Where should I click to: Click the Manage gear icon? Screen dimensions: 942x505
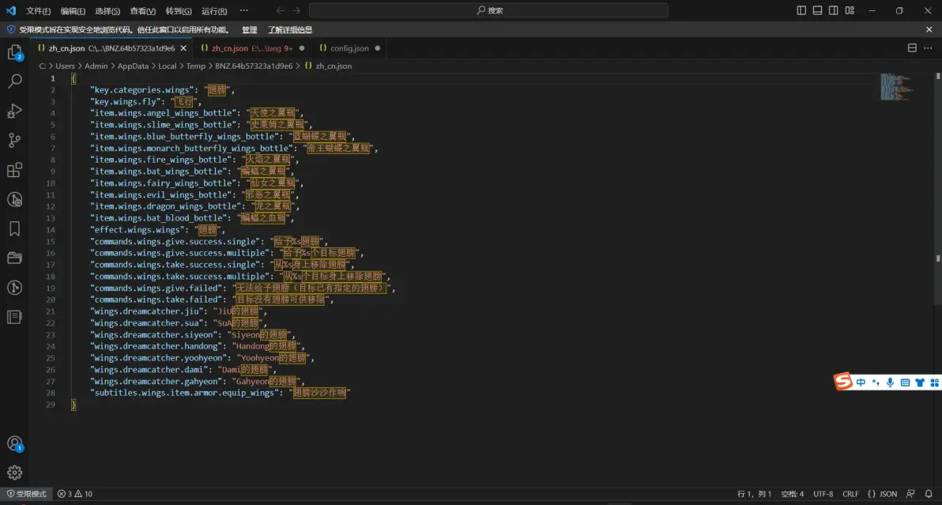(x=14, y=473)
